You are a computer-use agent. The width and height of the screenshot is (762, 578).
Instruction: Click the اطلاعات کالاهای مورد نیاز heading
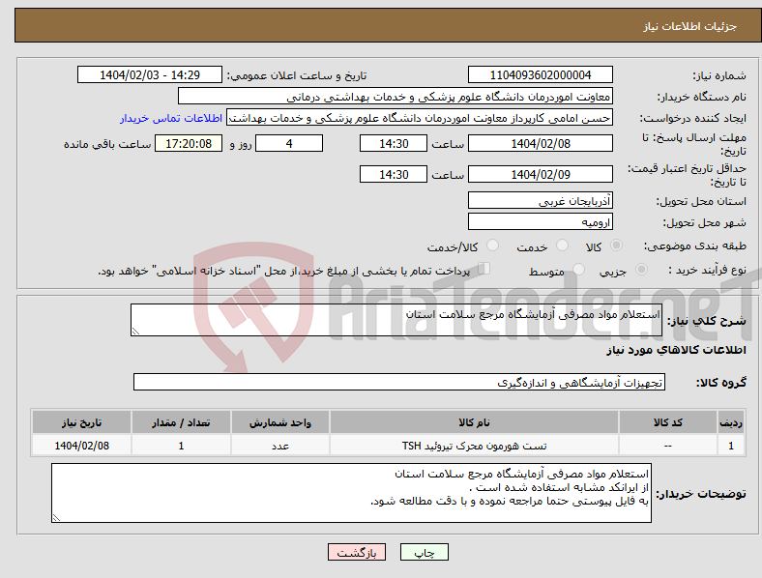(676, 350)
